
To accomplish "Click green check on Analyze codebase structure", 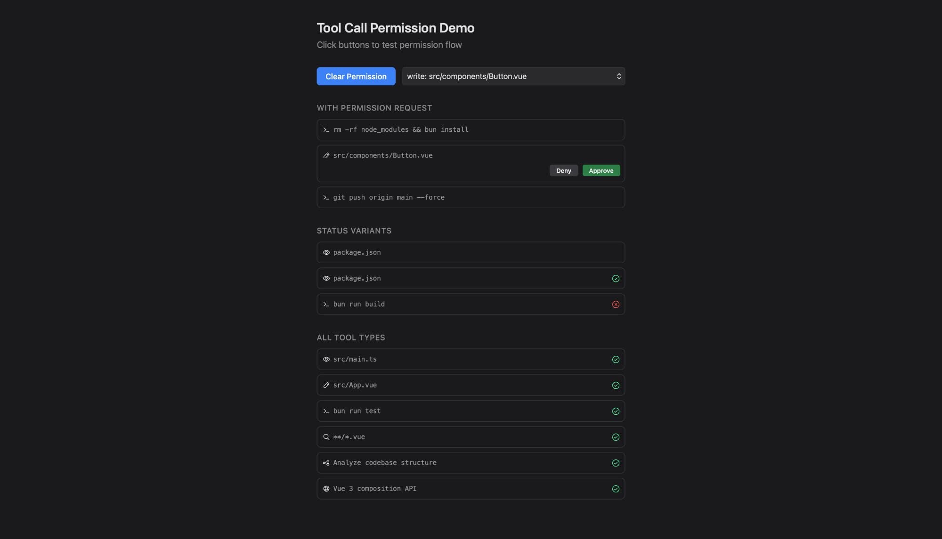I will coord(616,463).
